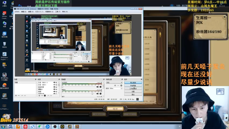
Task: Add a scene transition with plus icon
Action: (115, 85)
